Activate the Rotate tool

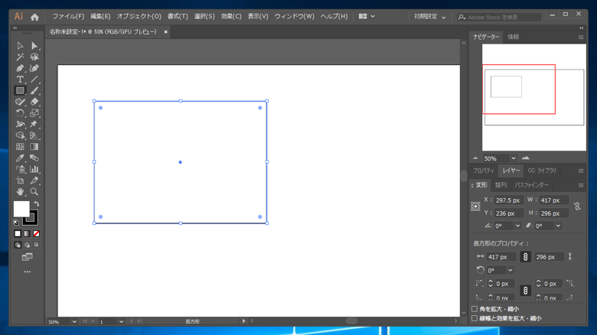[20, 113]
